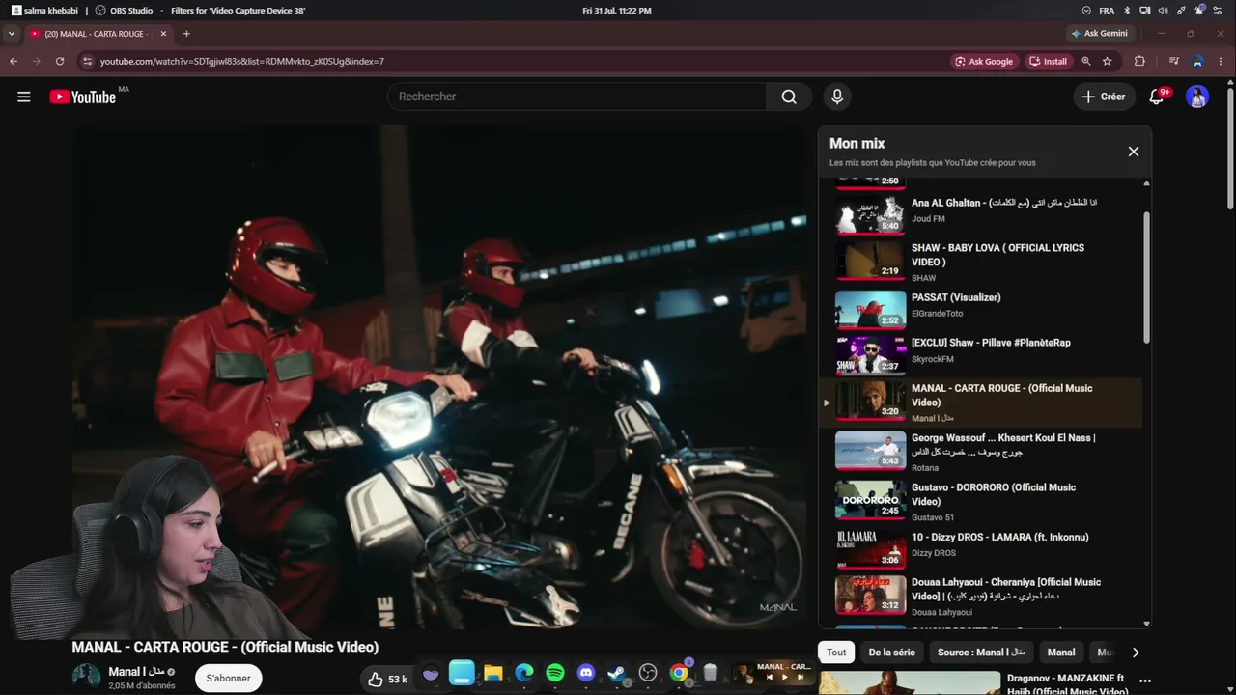
Task: Click Ask Google in the address bar
Action: point(984,61)
